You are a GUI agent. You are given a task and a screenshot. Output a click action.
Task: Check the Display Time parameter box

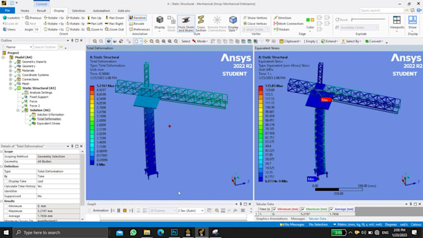(6, 181)
